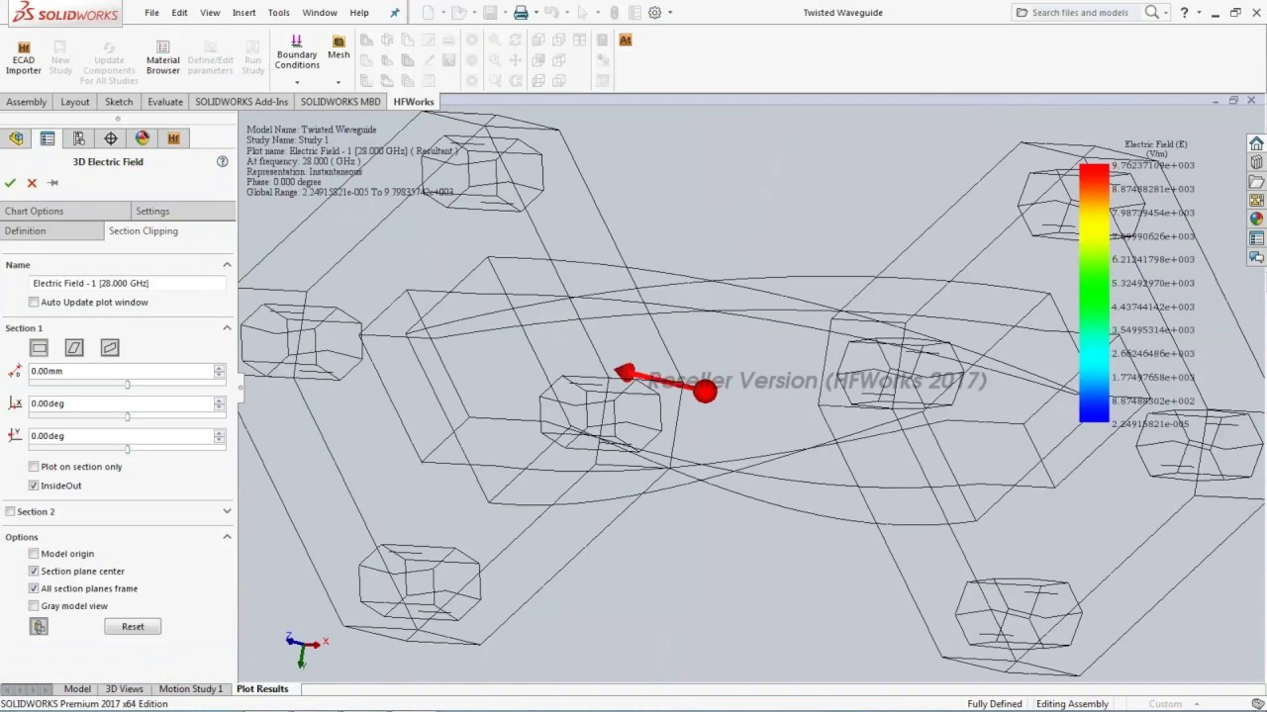Screen dimensions: 1267x712
Task: Open the Tools menu
Action: click(279, 13)
